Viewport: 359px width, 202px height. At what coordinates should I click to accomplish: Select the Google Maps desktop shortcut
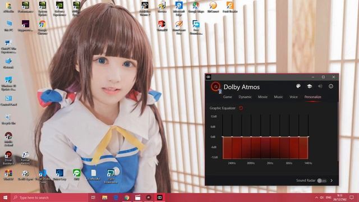(x=196, y=7)
